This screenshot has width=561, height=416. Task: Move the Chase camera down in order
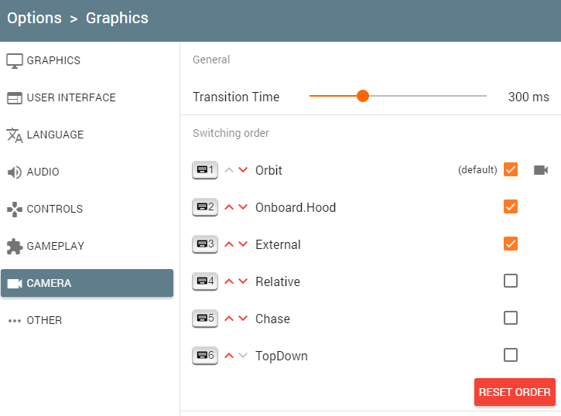point(243,319)
